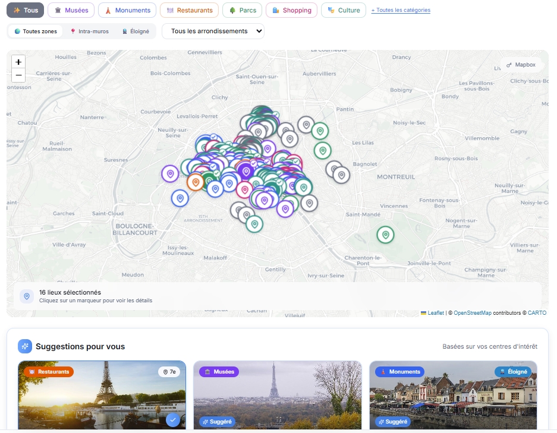The height and width of the screenshot is (433, 557).
Task: Click the southernmost green marker below cluster
Action: (x=254, y=224)
